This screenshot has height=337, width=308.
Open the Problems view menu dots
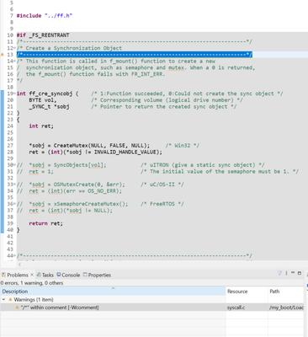pos(286,273)
